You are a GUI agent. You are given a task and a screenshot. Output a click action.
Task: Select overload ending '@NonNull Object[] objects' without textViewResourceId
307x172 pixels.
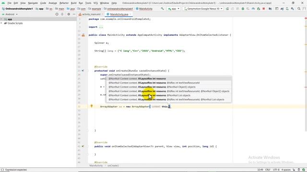tap(169, 87)
